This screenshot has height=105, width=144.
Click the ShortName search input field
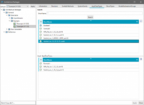pos(95,13)
